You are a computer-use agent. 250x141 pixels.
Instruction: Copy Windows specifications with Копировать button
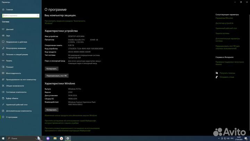[x=51, y=110]
